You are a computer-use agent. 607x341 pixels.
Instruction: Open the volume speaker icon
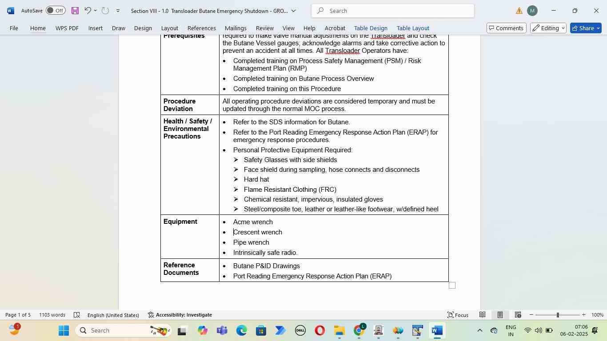(538, 330)
